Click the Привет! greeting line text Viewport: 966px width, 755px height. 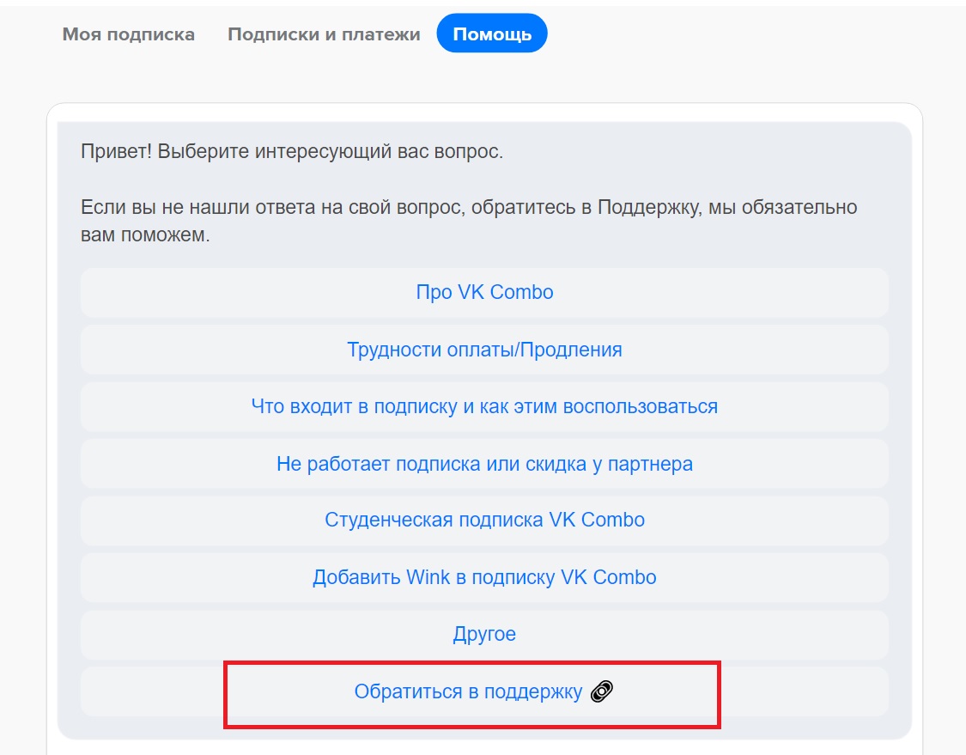coord(292,152)
